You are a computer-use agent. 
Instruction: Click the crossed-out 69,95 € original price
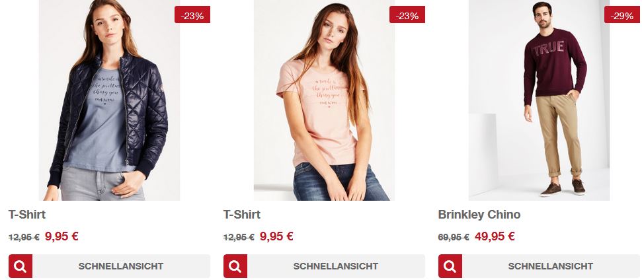pyautogui.click(x=454, y=237)
